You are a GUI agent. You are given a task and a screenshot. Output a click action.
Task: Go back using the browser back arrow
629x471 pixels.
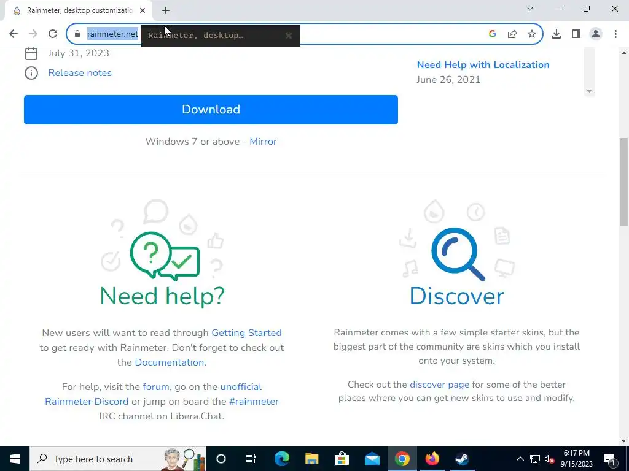(x=14, y=34)
